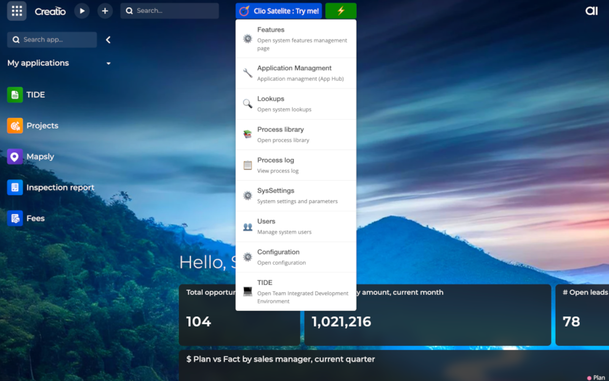This screenshot has height=381, width=609.
Task: Select Users menu item
Action: tap(296, 226)
